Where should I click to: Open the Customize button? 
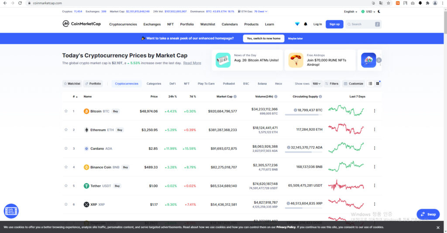(354, 84)
